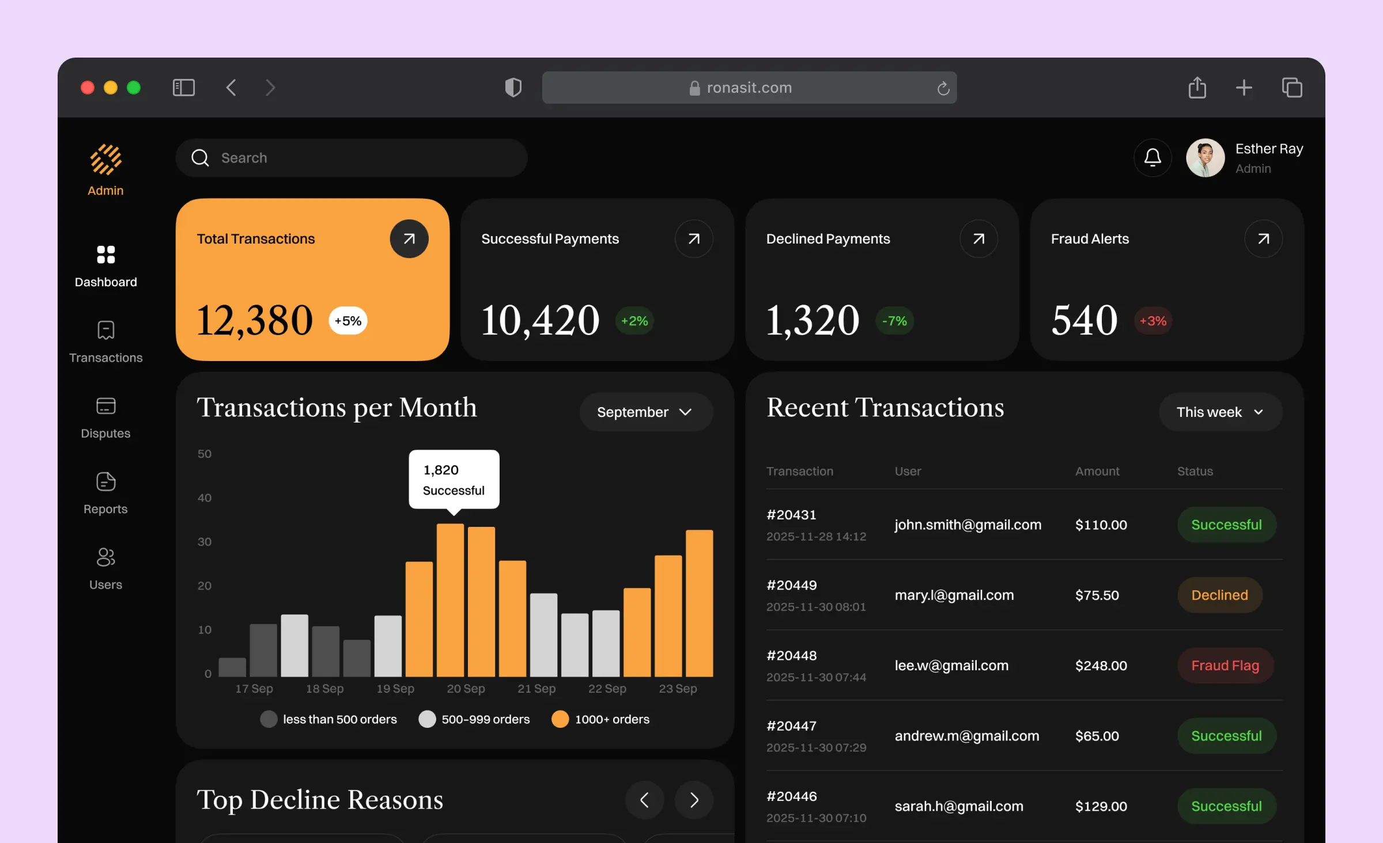This screenshot has height=843, width=1383.
Task: Open a new browser tab
Action: (1244, 88)
